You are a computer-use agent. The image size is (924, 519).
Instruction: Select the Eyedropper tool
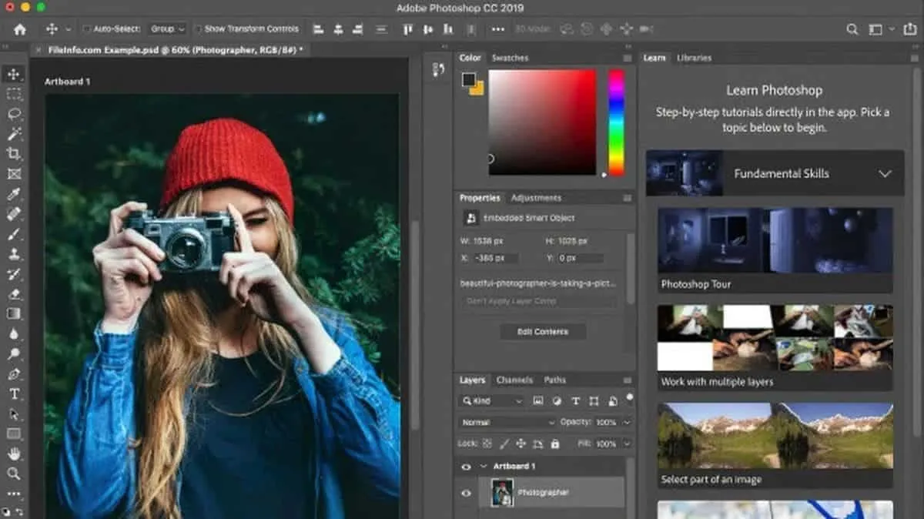tap(14, 194)
